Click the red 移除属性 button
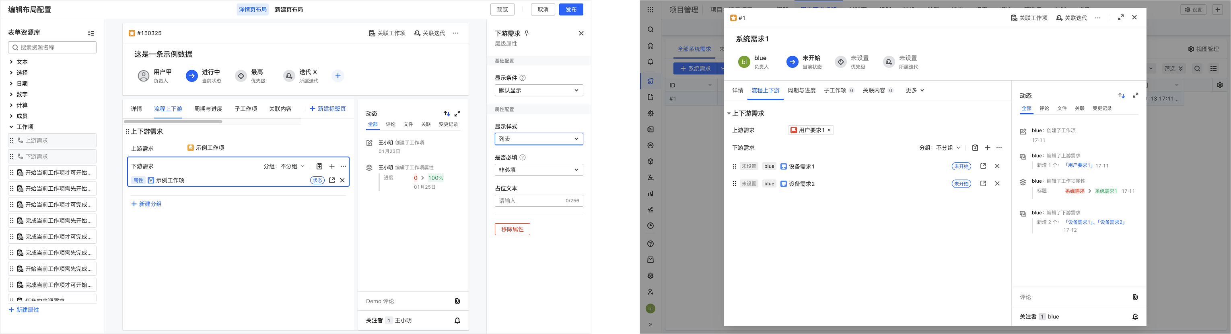 pos(512,230)
